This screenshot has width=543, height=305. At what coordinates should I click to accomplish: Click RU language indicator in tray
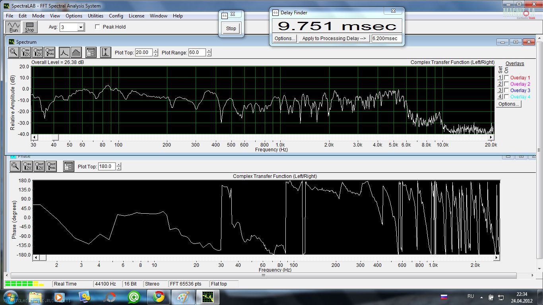coord(471,296)
